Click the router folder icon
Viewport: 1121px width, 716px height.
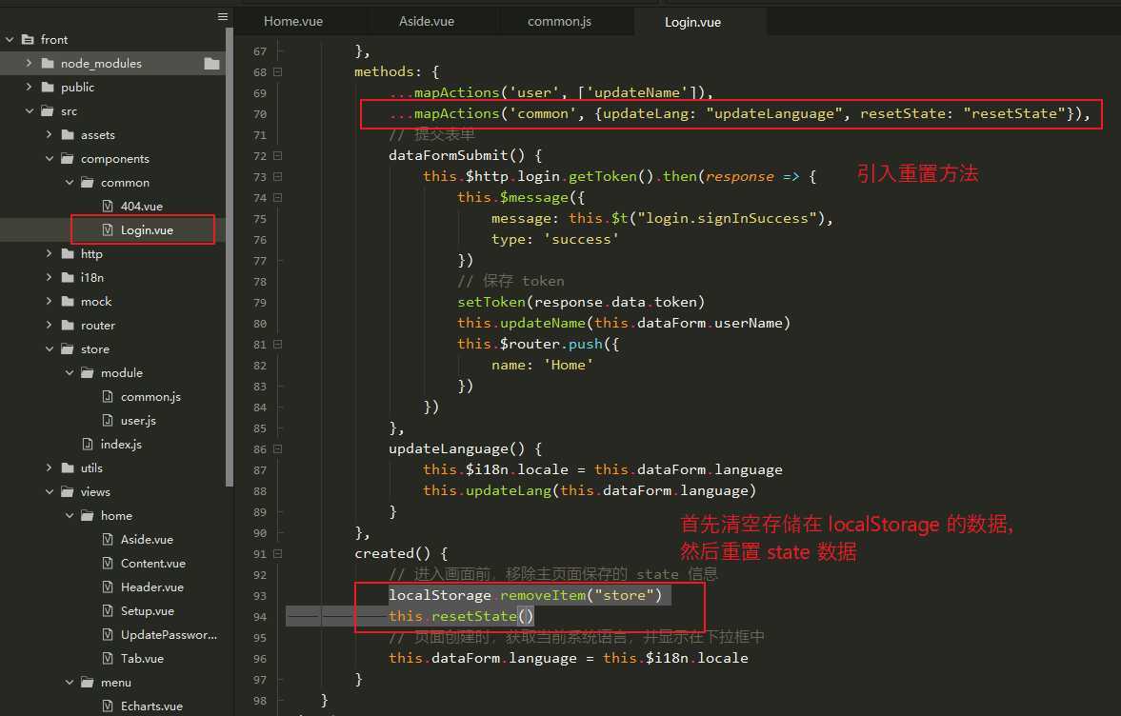click(x=68, y=325)
